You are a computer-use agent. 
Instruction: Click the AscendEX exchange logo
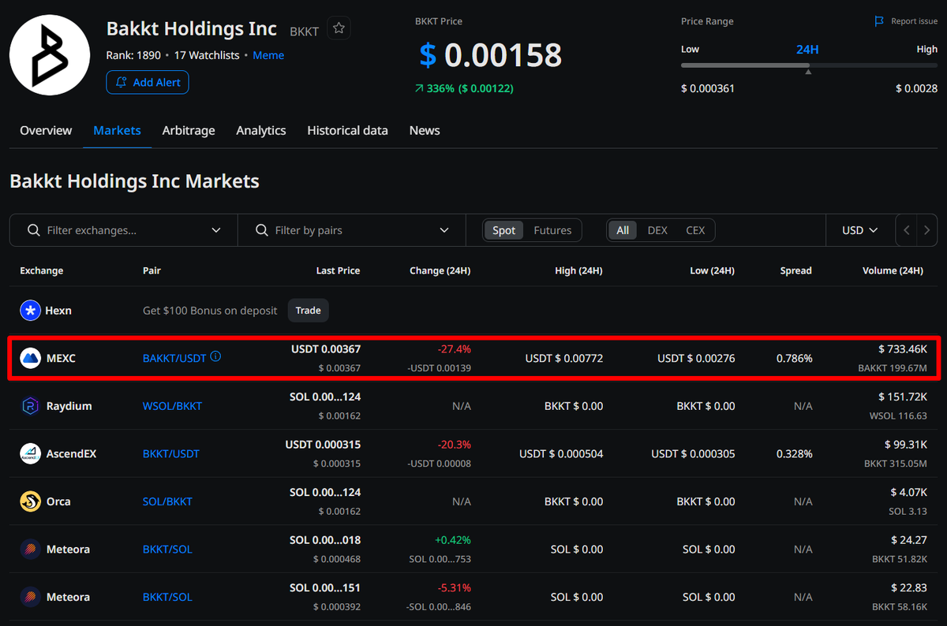pos(30,454)
